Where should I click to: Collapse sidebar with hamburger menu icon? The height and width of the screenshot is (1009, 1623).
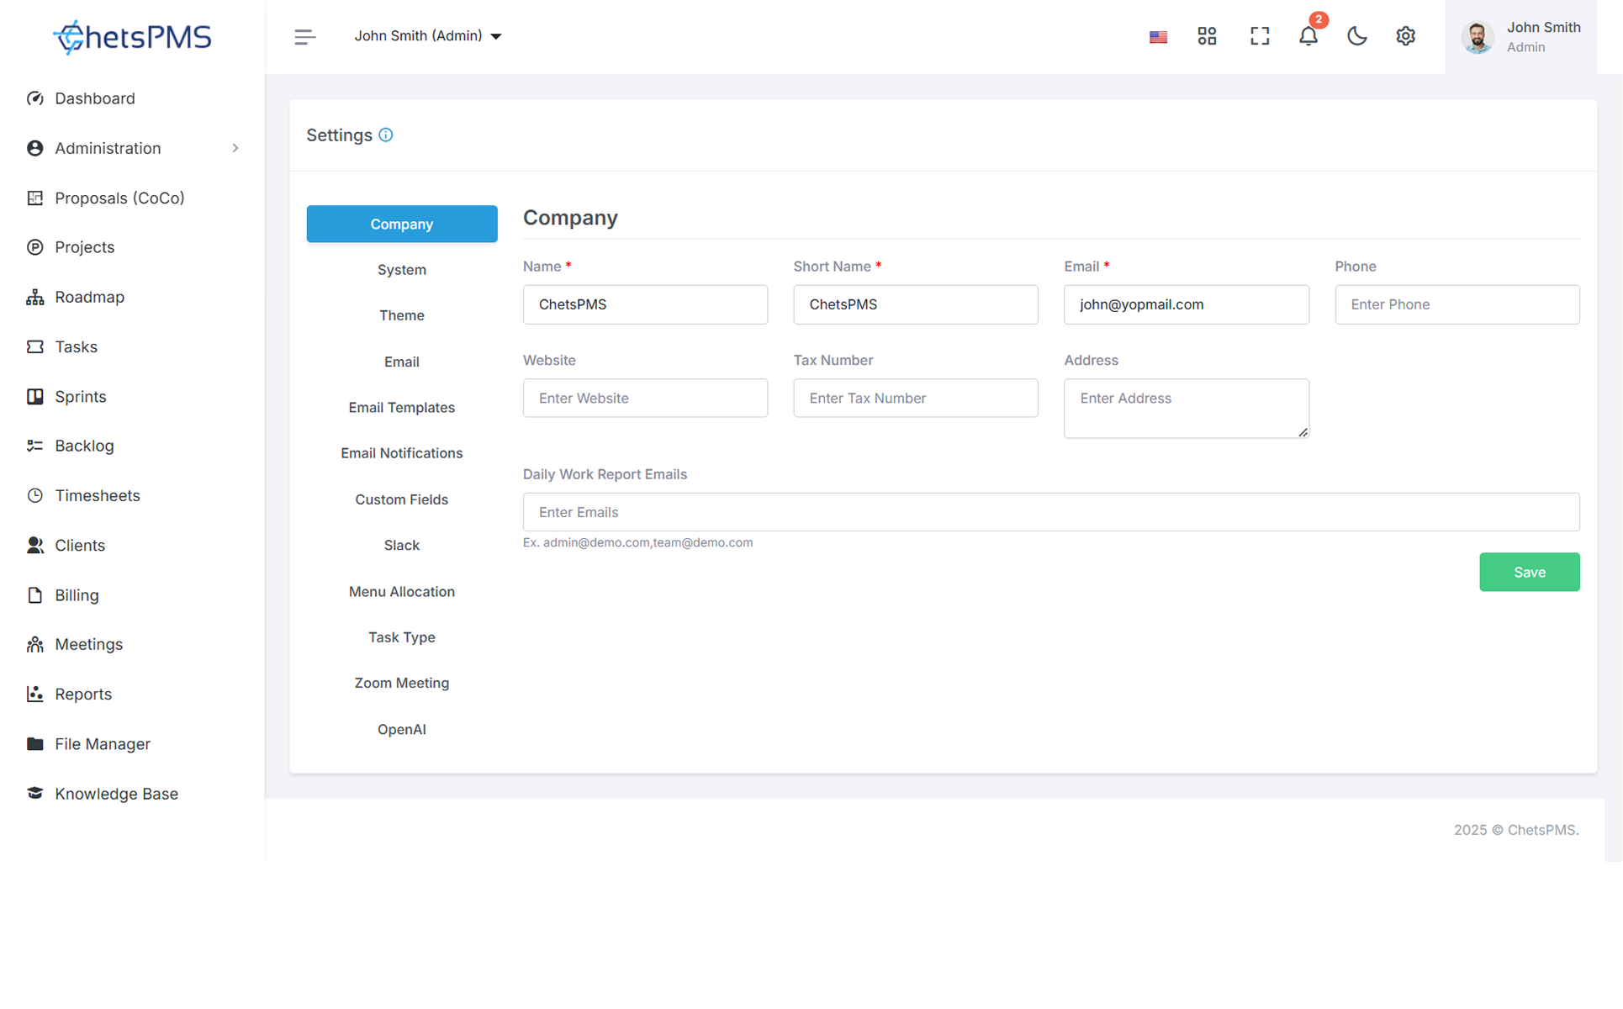304,36
